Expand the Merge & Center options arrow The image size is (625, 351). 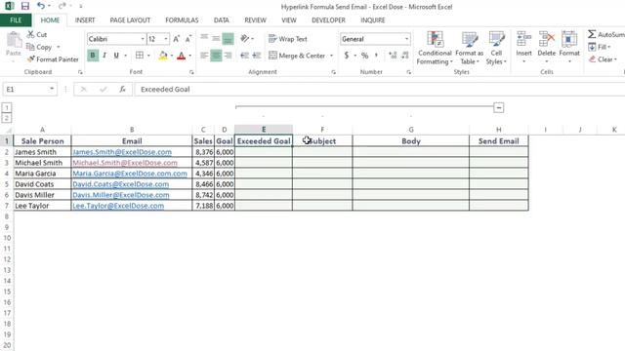click(331, 56)
